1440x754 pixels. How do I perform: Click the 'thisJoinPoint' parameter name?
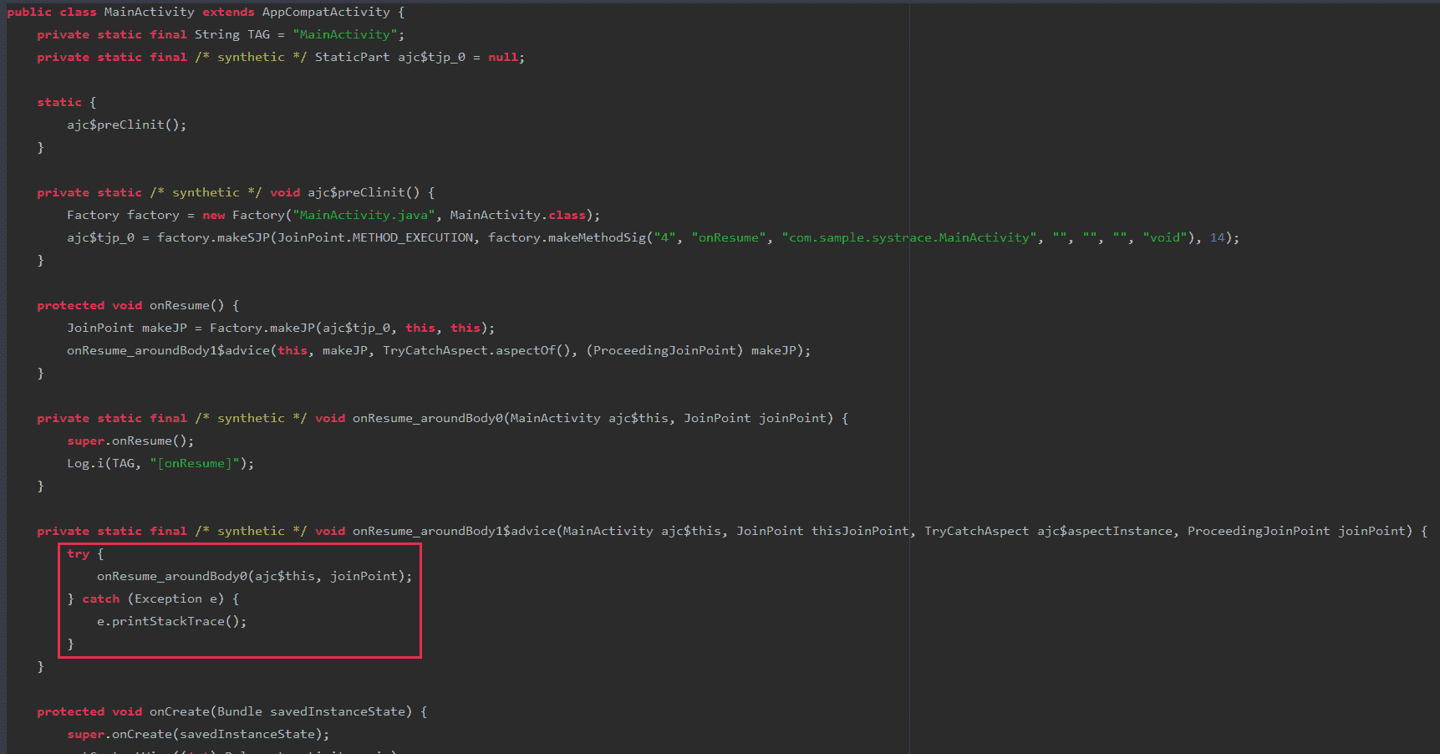tap(860, 531)
